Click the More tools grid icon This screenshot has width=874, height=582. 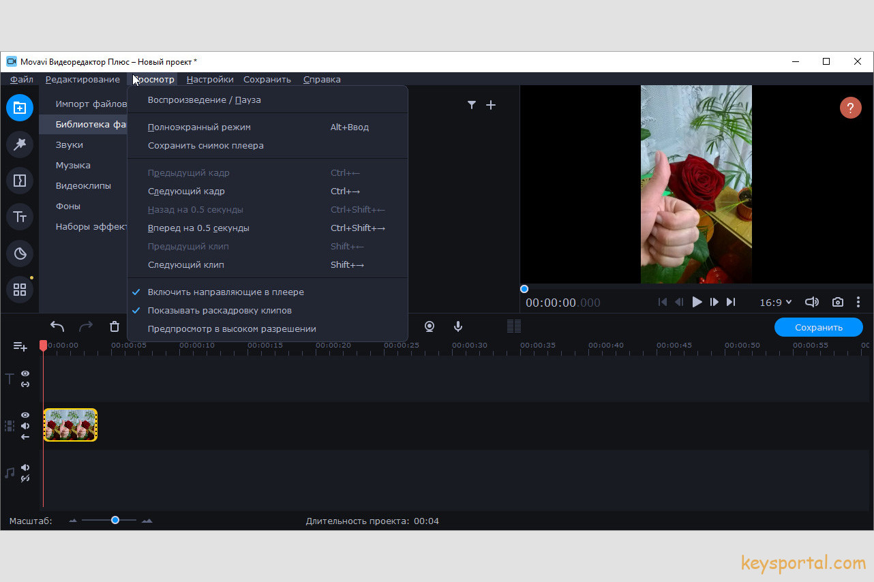[x=20, y=290]
